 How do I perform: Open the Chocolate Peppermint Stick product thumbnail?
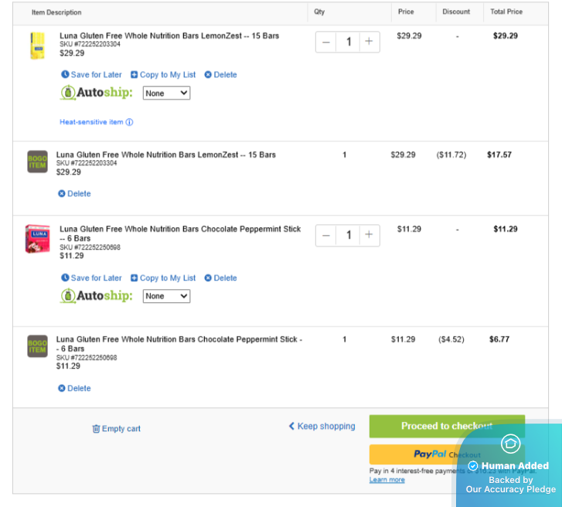pos(37,239)
